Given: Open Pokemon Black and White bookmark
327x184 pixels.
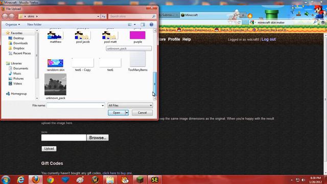Looking at the screenshot, I should coord(270,30).
